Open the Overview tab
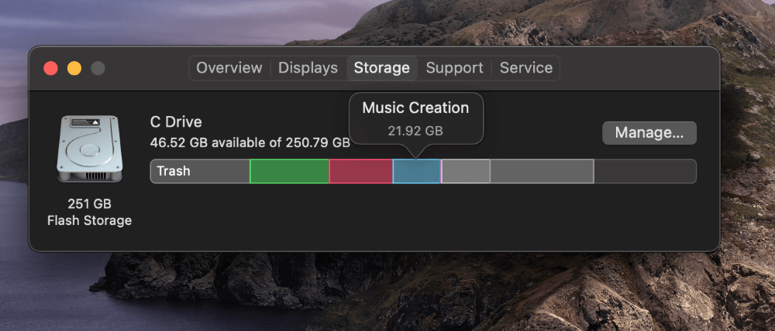The image size is (775, 331). pyautogui.click(x=229, y=68)
